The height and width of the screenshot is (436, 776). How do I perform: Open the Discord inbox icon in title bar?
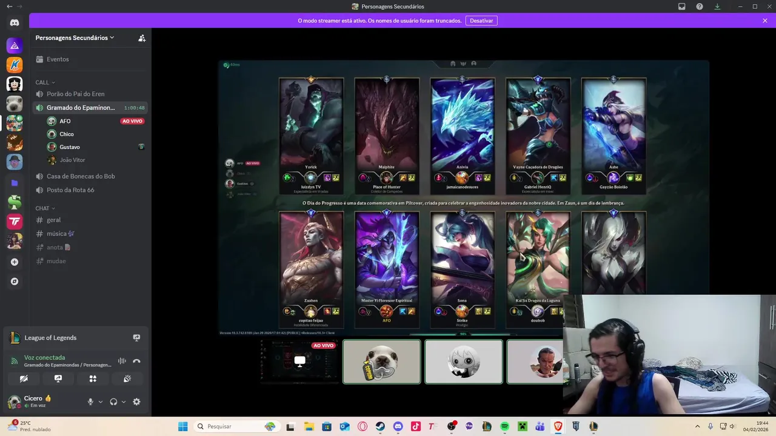pyautogui.click(x=682, y=7)
